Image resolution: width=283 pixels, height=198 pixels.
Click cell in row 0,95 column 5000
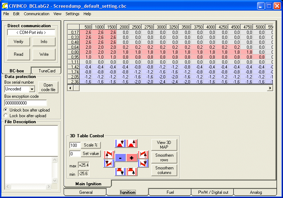click(x=259, y=57)
